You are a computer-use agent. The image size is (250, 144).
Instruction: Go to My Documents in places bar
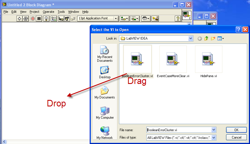coord(104,92)
